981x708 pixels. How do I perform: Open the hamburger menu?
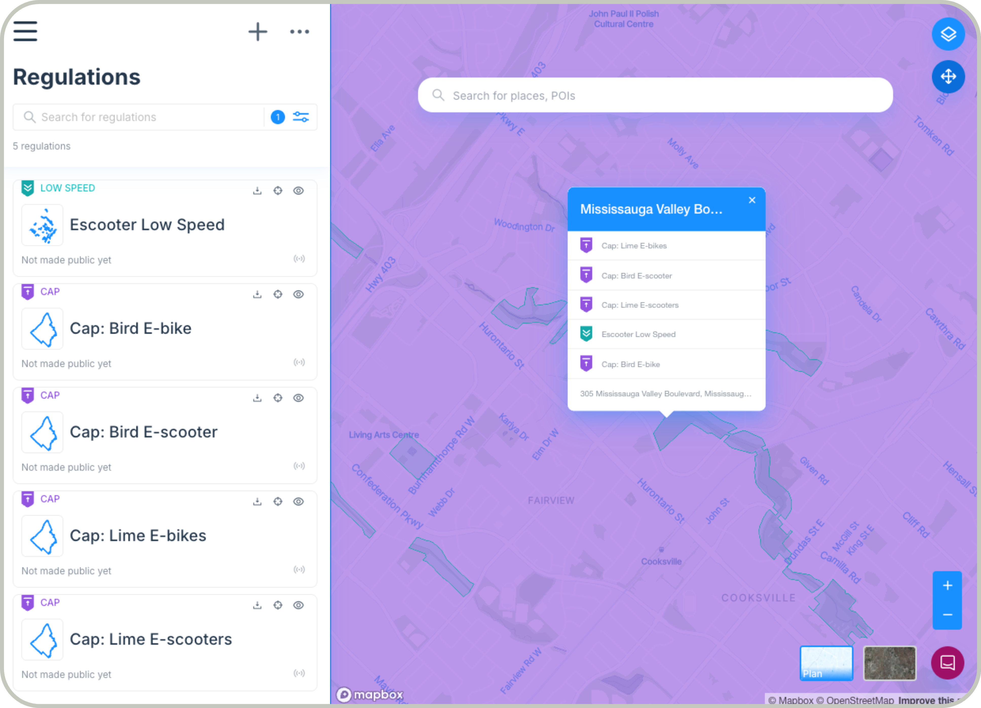tap(25, 31)
